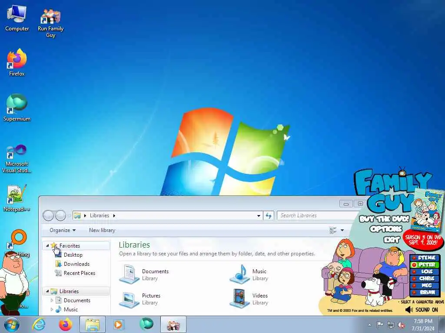Viewport: 445px width, 333px height.
Task: Click EXIT in Family Guy panel
Action: pos(392,239)
